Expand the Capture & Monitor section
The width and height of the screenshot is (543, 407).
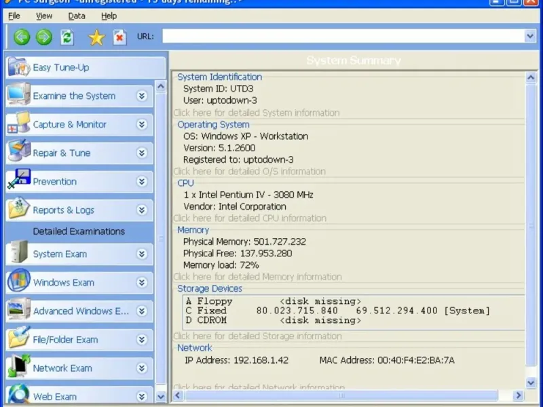(141, 125)
